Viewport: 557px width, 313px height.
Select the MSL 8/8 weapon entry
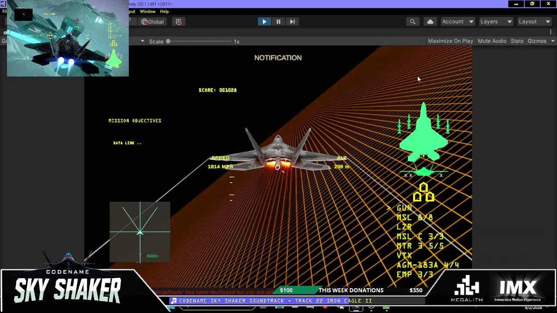[x=415, y=218]
